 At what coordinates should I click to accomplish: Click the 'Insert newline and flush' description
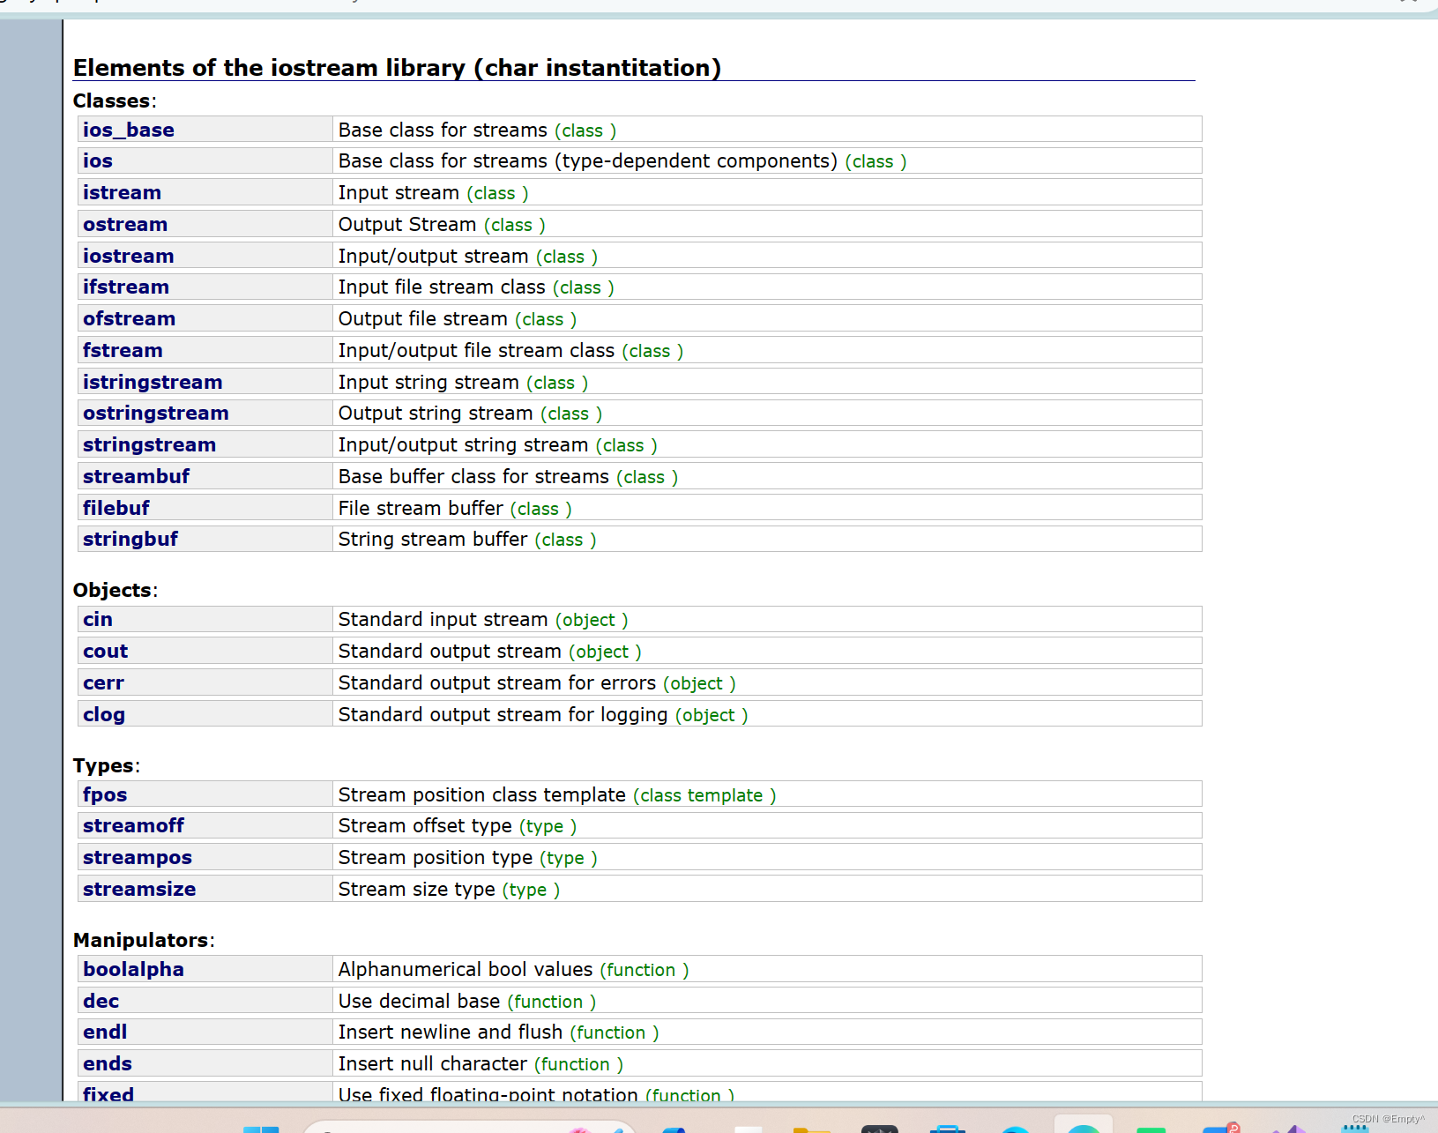pyautogui.click(x=451, y=1032)
